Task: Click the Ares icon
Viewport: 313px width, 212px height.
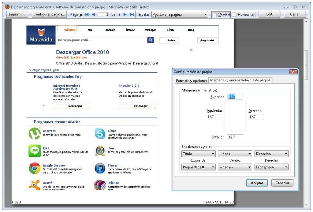Action: click(x=100, y=151)
